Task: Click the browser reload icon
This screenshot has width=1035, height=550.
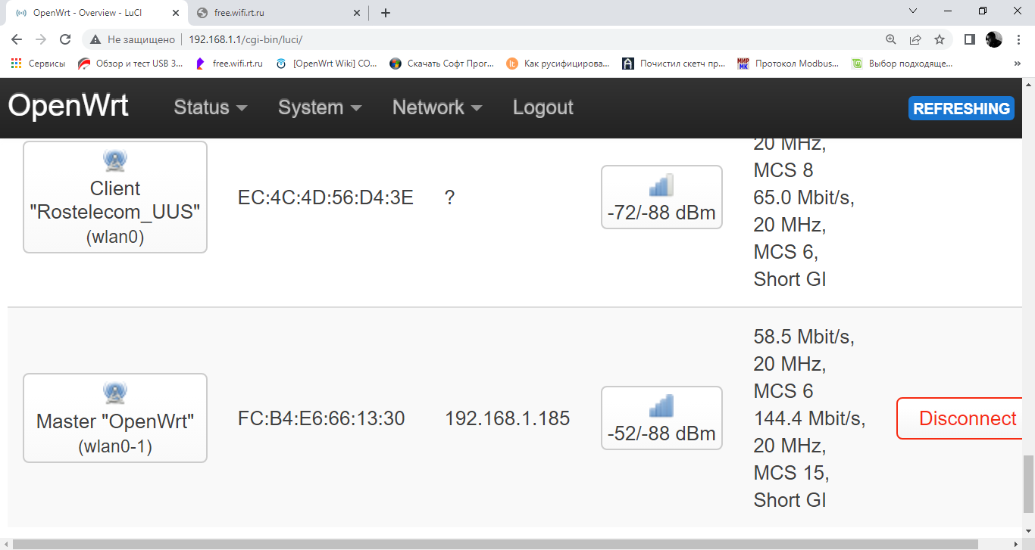Action: (x=65, y=39)
